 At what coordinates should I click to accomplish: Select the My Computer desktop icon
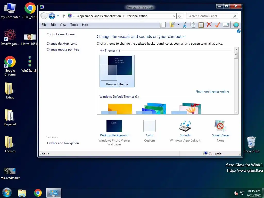tap(10, 11)
